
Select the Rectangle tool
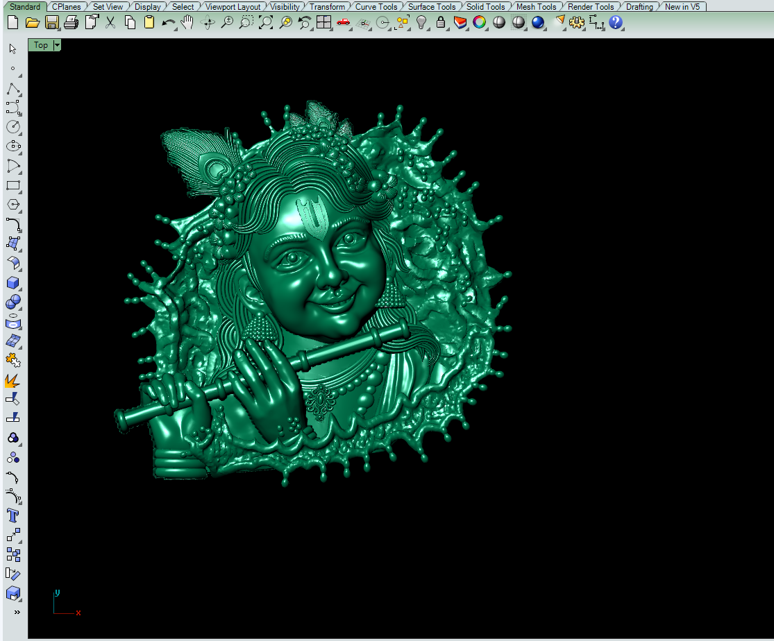[13, 185]
